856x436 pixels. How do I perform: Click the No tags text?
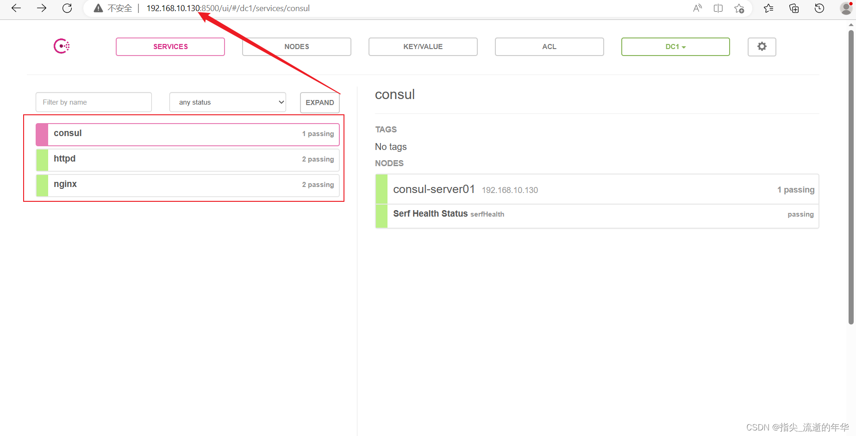coord(391,147)
